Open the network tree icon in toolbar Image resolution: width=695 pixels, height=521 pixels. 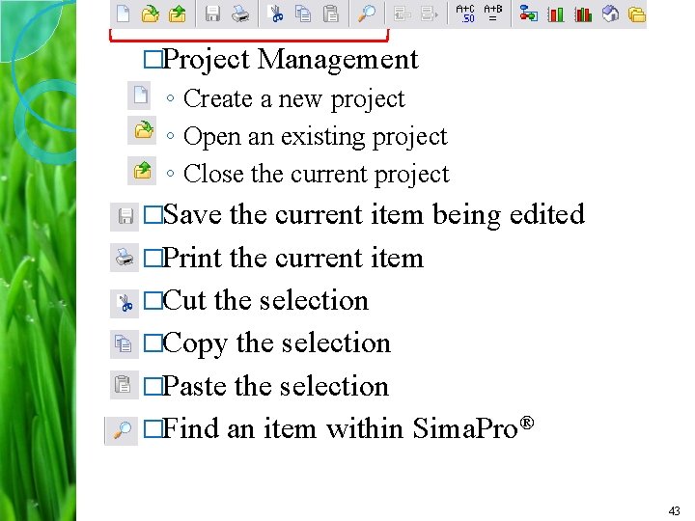tap(528, 14)
